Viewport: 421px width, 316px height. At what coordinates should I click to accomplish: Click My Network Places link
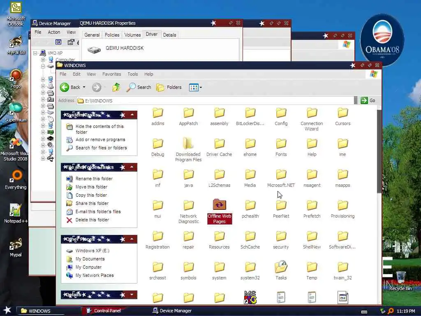[95, 275]
